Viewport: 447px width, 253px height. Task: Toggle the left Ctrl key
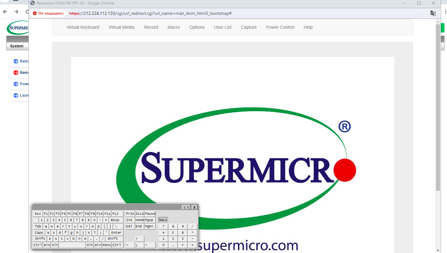[x=38, y=245]
